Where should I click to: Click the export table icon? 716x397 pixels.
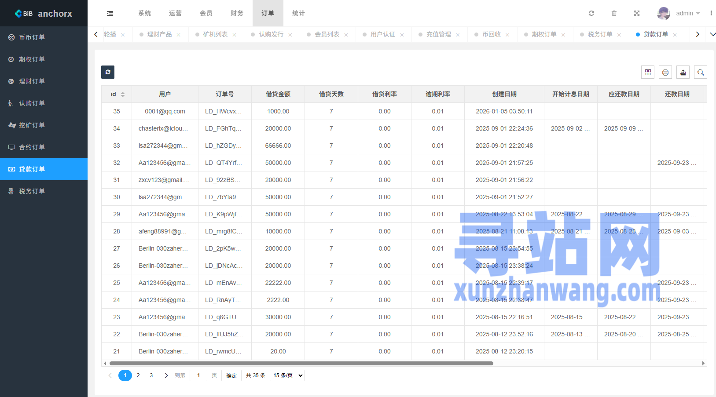[683, 72]
